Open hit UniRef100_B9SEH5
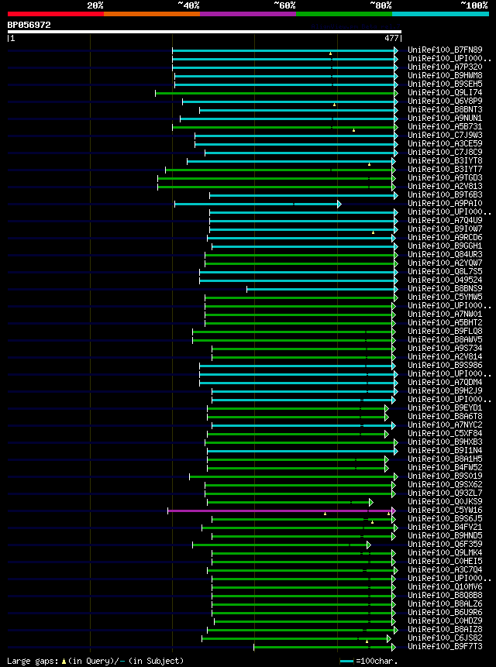Image resolution: width=496 pixels, height=667 pixels. tap(445, 84)
